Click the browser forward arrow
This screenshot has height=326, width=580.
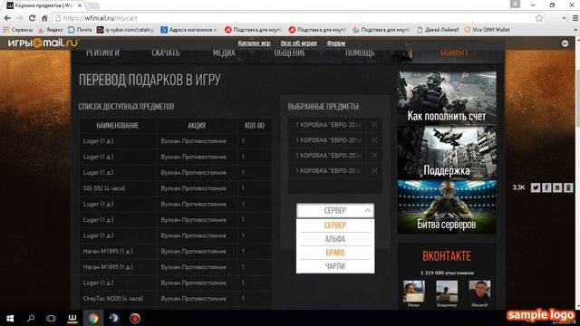(x=20, y=18)
